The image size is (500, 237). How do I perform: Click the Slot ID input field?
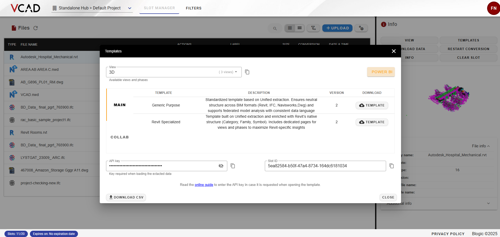pyautogui.click(x=325, y=166)
